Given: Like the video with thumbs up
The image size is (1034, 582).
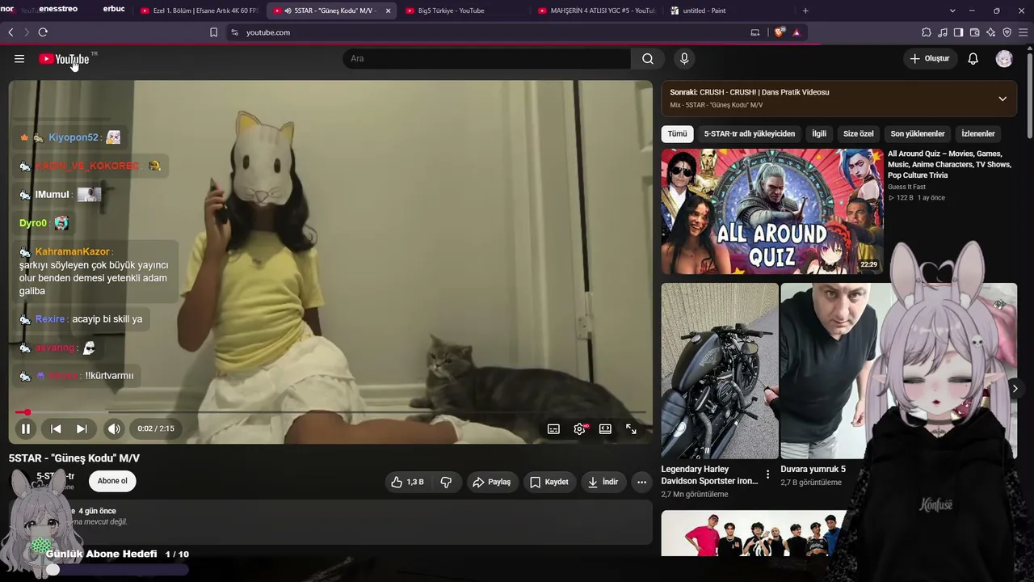Looking at the screenshot, I should [x=408, y=482].
